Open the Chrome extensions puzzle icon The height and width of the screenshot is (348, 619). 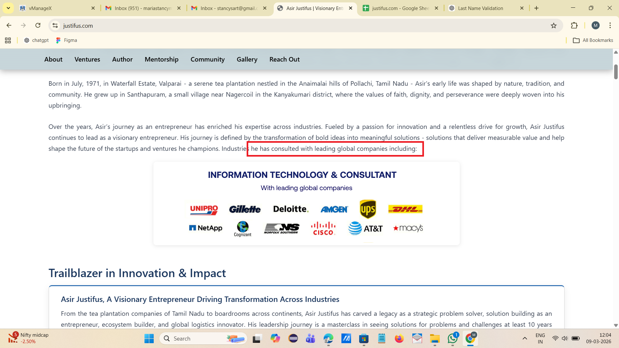tap(574, 25)
